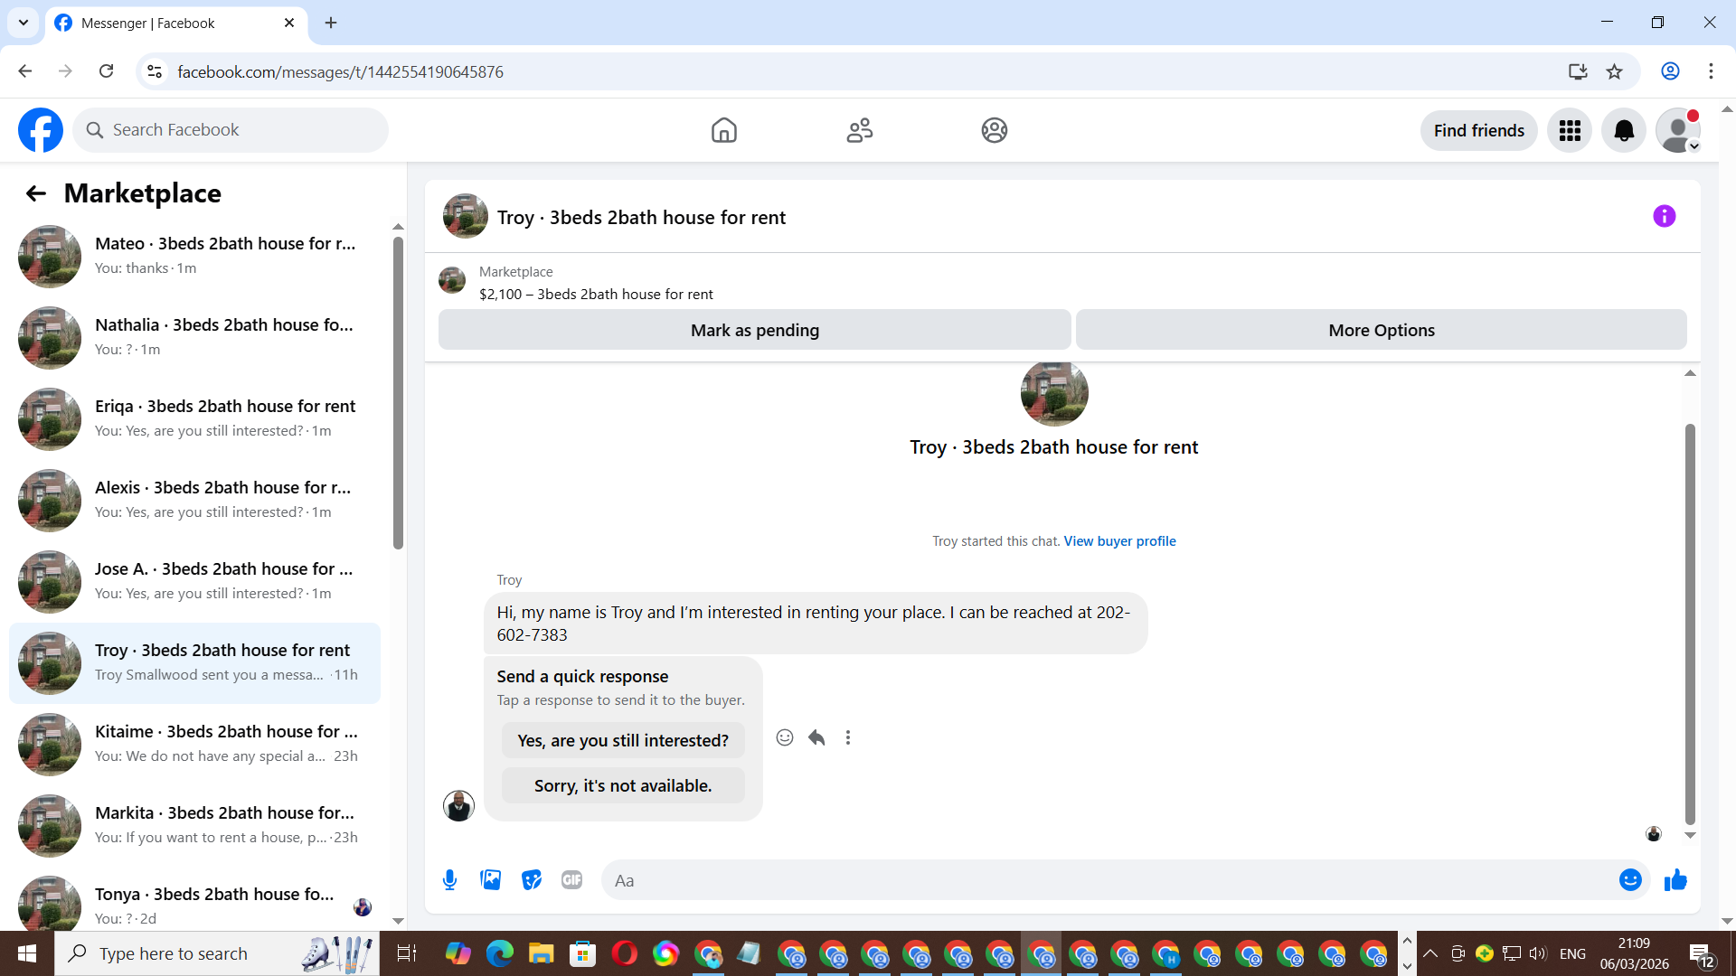Open message more options three dots
Screen dimensions: 1736x976
848,738
